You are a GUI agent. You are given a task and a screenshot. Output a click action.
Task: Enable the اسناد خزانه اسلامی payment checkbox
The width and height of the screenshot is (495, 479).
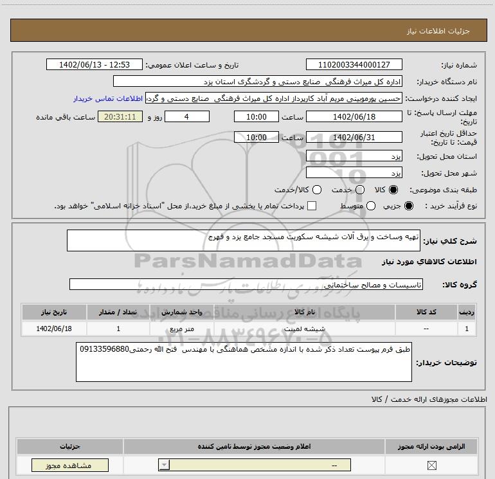click(x=312, y=206)
